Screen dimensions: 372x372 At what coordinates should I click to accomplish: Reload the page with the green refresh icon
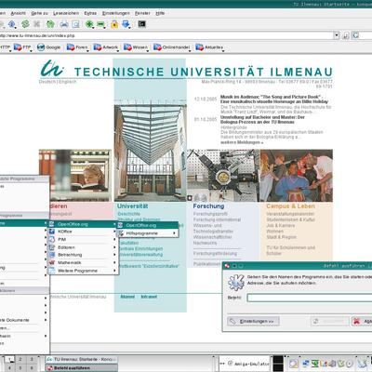click(x=25, y=24)
